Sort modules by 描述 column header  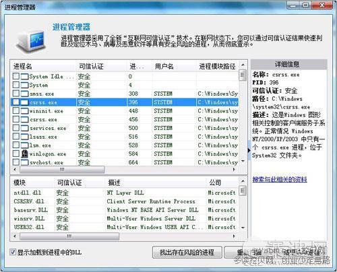(156, 182)
